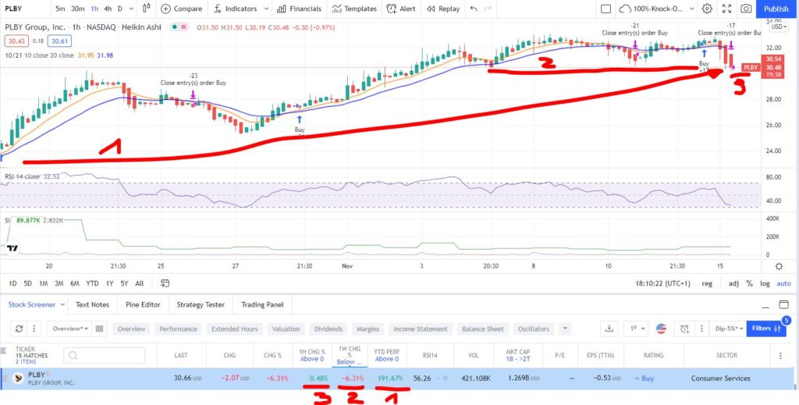The width and height of the screenshot is (799, 405).
Task: Open the USD currency dropdown
Action: point(778,27)
